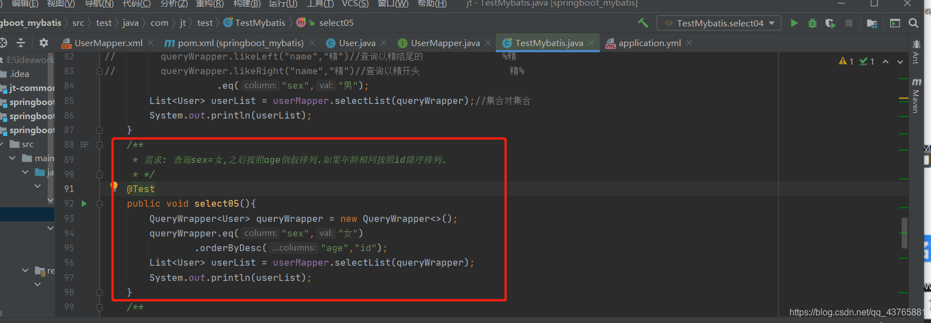This screenshot has height=323, width=931.
Task: Open the 导航(N) menu
Action: point(99,3)
